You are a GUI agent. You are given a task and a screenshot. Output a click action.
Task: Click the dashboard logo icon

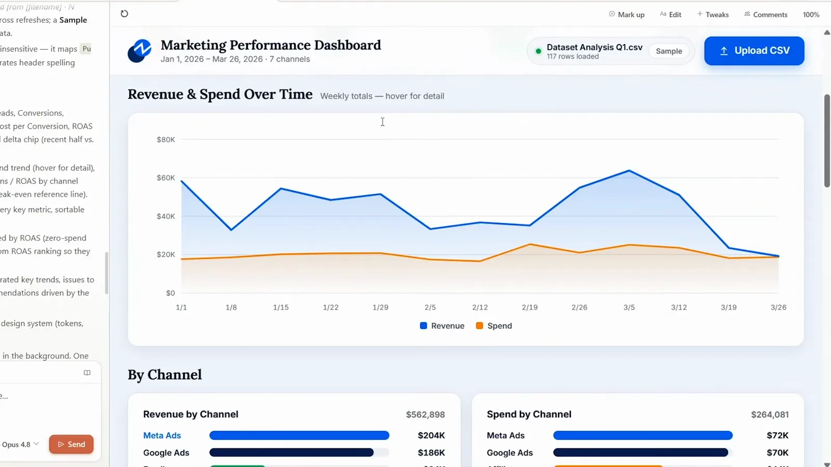point(139,51)
